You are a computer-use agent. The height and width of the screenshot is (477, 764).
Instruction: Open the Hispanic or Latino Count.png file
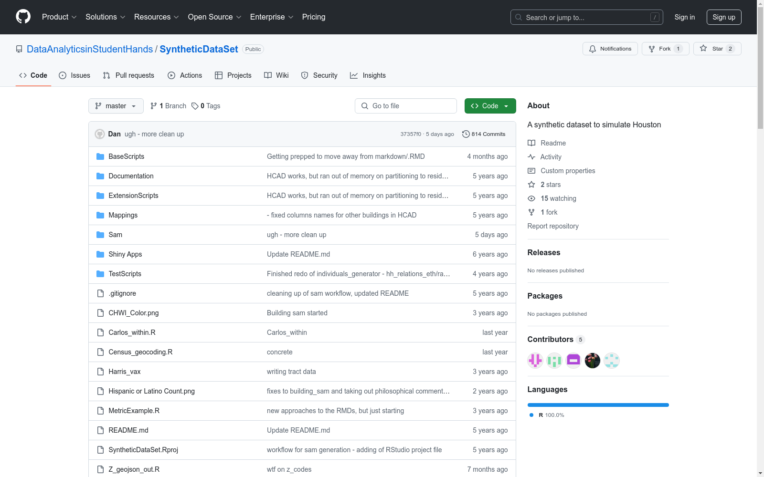coord(151,391)
